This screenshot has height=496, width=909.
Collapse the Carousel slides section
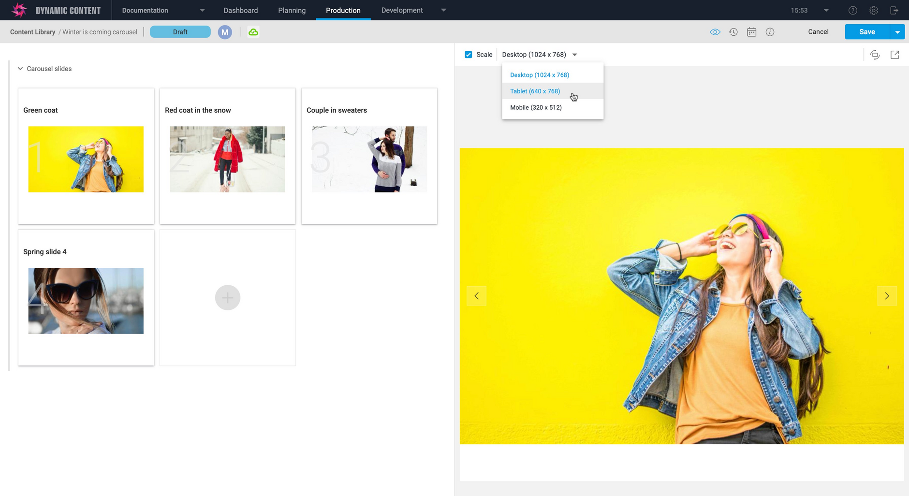20,68
